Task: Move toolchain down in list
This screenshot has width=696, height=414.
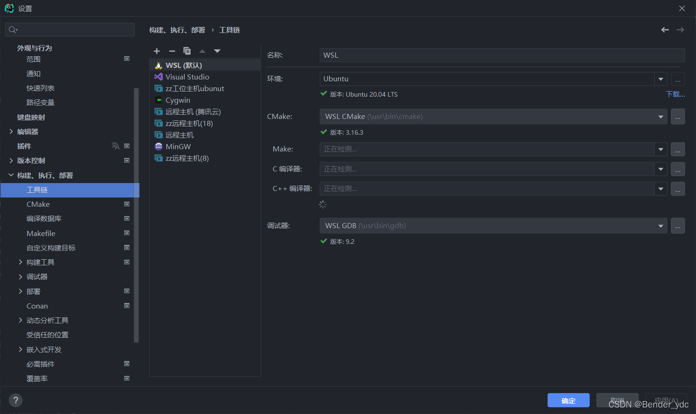Action: (217, 51)
